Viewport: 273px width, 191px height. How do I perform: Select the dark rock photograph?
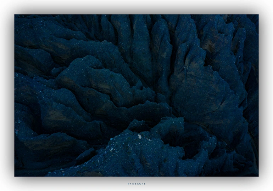[136, 95]
